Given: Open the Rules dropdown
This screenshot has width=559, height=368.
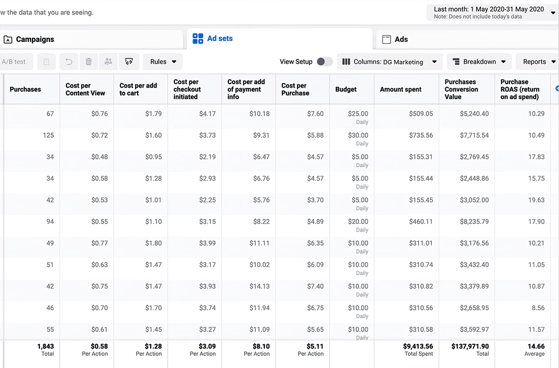Looking at the screenshot, I should (163, 62).
